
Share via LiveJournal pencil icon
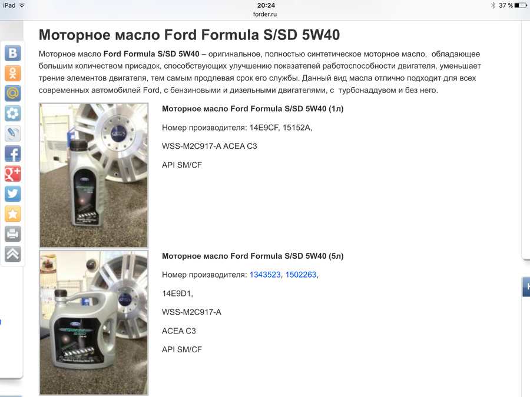tap(12, 134)
